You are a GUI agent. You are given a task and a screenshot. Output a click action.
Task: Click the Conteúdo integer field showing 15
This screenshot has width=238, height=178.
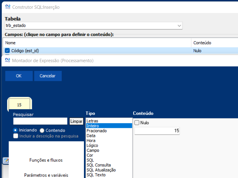(157, 131)
